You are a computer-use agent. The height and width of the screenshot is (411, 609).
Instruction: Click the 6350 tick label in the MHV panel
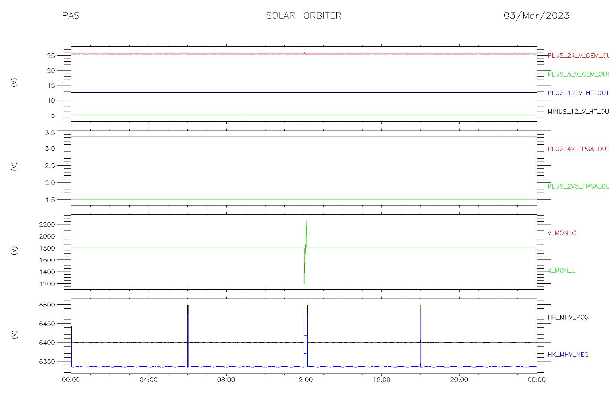(x=47, y=362)
